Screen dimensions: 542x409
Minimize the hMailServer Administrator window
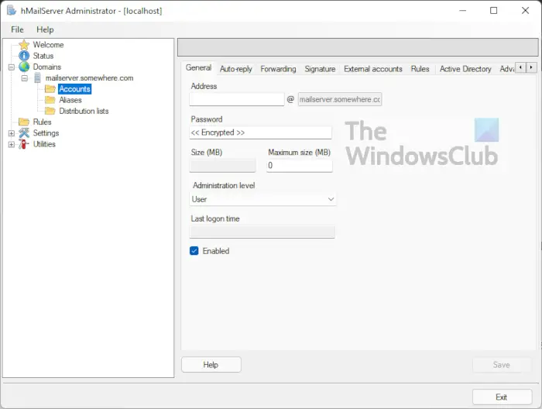pos(462,11)
